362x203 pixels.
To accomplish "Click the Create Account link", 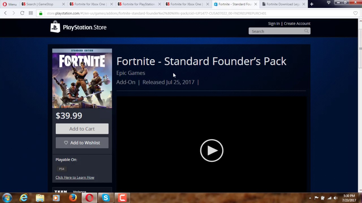I will pos(297,23).
